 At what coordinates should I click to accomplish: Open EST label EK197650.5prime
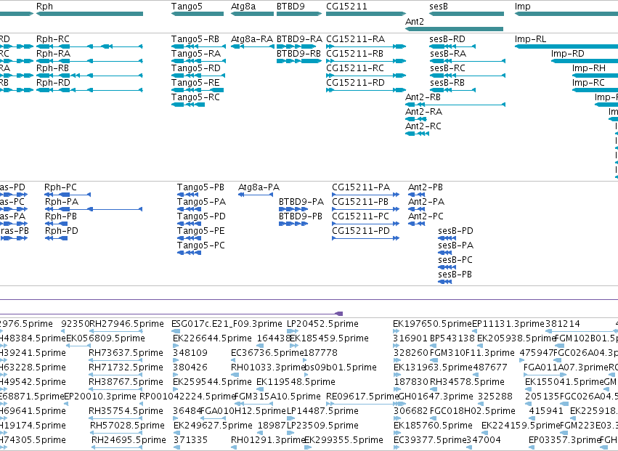coord(432,324)
